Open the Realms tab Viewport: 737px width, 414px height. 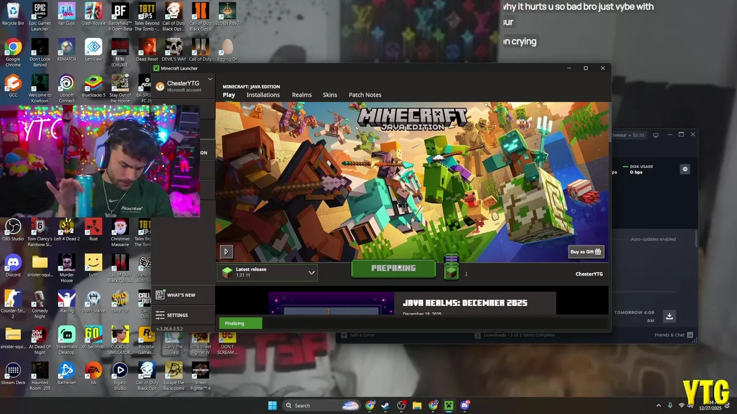click(x=302, y=95)
